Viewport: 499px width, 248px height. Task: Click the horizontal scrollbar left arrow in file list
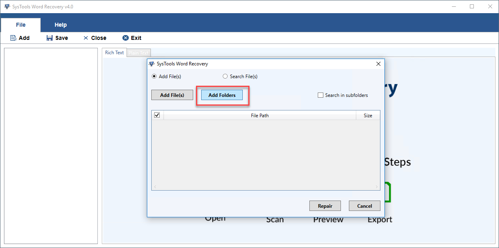pyautogui.click(x=155, y=187)
